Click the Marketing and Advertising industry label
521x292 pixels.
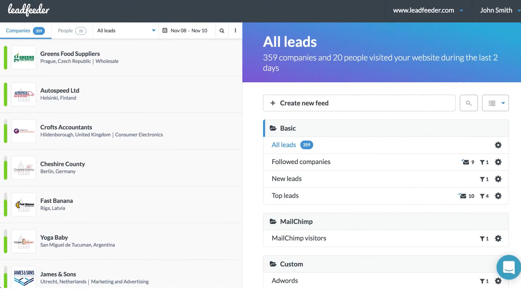click(120, 282)
